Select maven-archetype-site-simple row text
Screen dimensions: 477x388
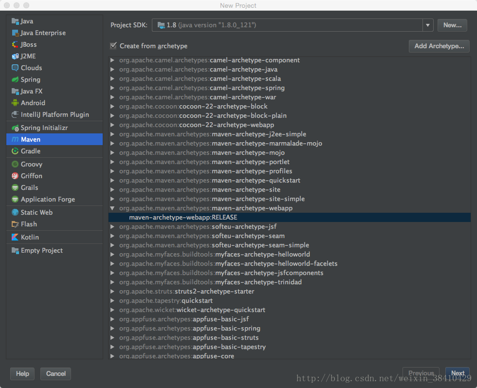[212, 199]
